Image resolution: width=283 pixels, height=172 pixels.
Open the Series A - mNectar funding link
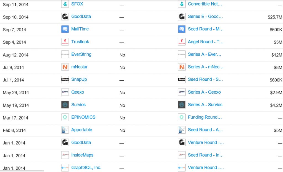[206, 67]
